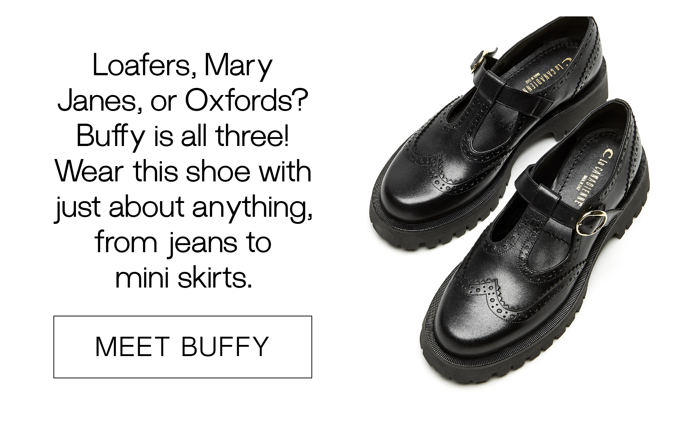Click the "Wear this shoe with" line

coord(183,171)
